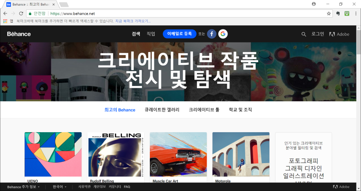This screenshot has width=361, height=191.
Task: Switch to the '큐레이트한 갤러리' tab
Action: pos(162,110)
